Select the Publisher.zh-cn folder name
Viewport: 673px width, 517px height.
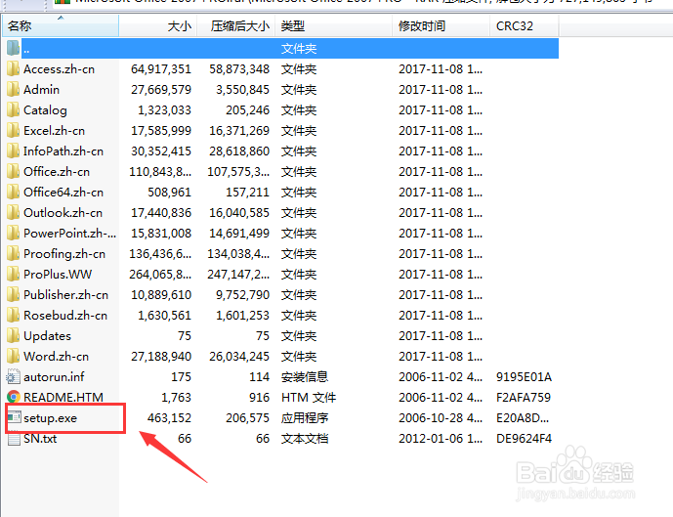(65, 295)
